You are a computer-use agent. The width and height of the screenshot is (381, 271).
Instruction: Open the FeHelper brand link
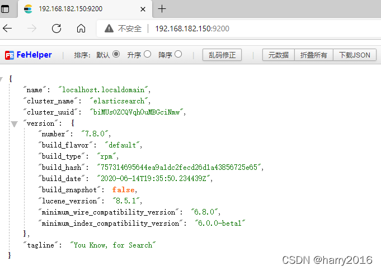34,55
